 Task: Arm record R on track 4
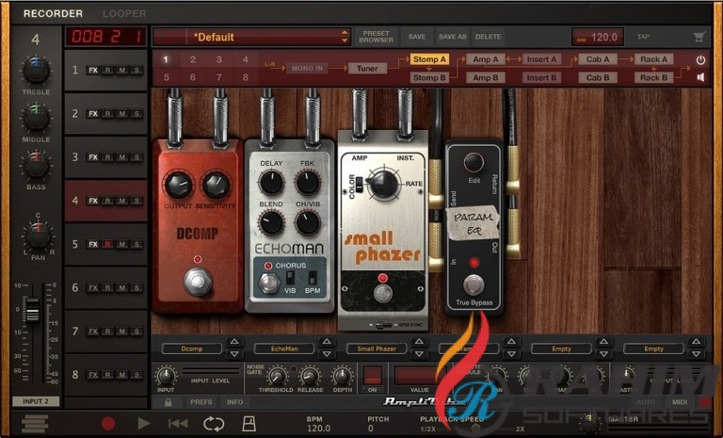coord(108,201)
